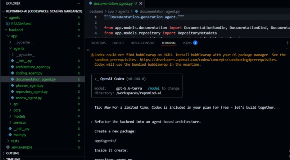Viewport: 290px width, 160px height.
Task: Expand the core folder
Action: [10, 110]
